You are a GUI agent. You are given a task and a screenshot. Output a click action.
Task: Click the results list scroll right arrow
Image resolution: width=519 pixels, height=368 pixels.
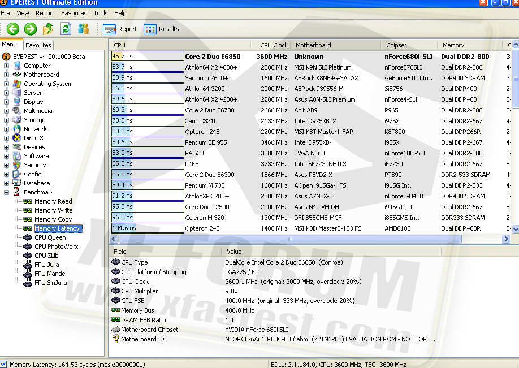point(506,239)
